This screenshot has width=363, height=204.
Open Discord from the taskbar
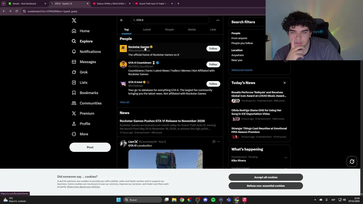[x=205, y=200]
